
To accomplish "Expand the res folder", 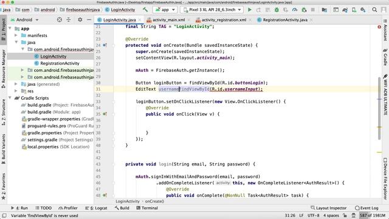I will [x=16, y=91].
